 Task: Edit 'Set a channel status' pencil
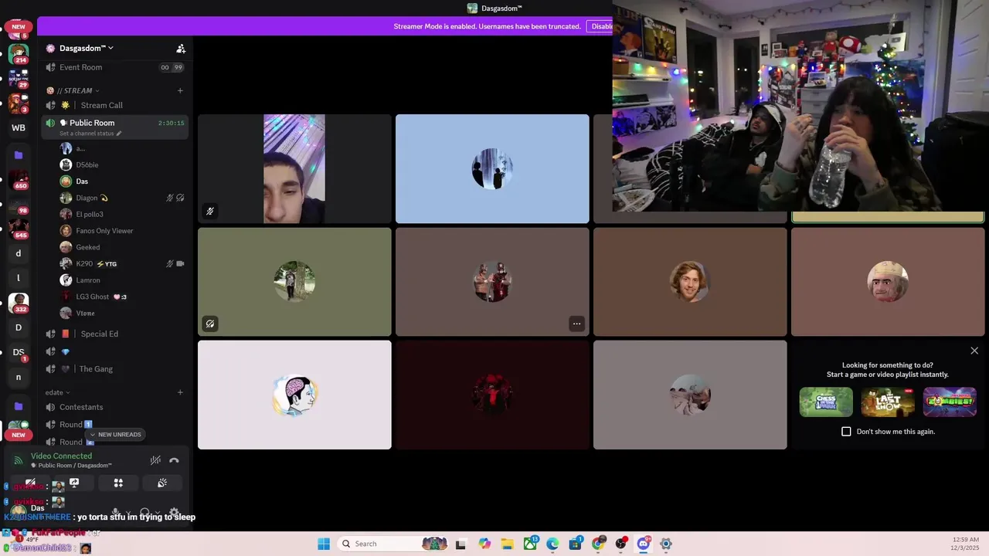(119, 134)
